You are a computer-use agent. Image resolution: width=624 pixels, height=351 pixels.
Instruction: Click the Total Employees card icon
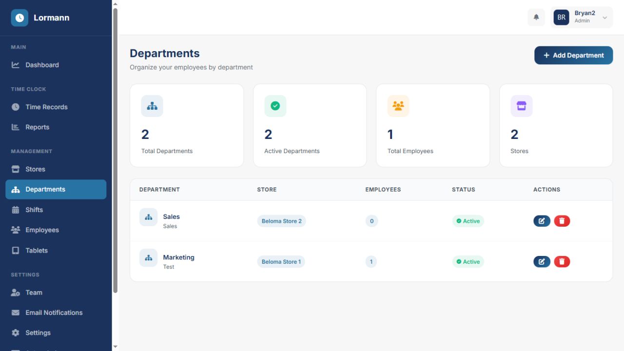tap(398, 106)
